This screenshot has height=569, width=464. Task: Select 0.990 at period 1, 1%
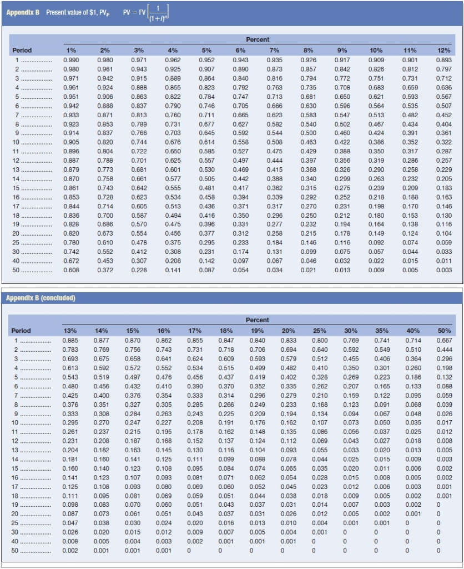71,60
